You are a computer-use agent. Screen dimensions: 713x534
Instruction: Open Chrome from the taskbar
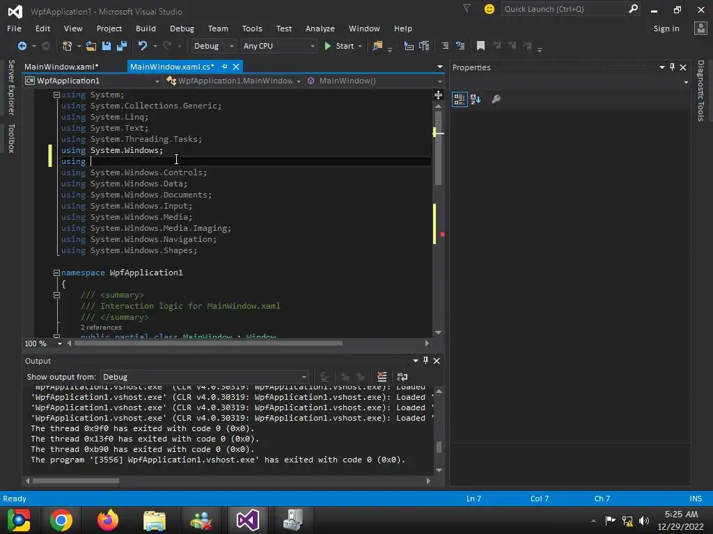(x=61, y=520)
